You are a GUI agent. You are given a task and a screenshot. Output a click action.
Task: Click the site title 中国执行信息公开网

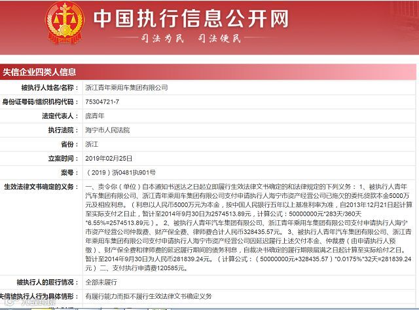pyautogui.click(x=191, y=19)
